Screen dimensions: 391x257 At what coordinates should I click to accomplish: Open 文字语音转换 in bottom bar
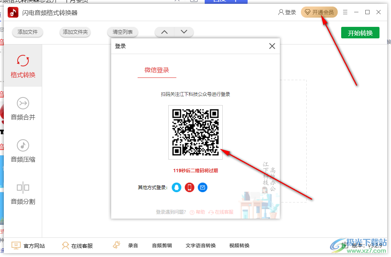tap(200, 245)
